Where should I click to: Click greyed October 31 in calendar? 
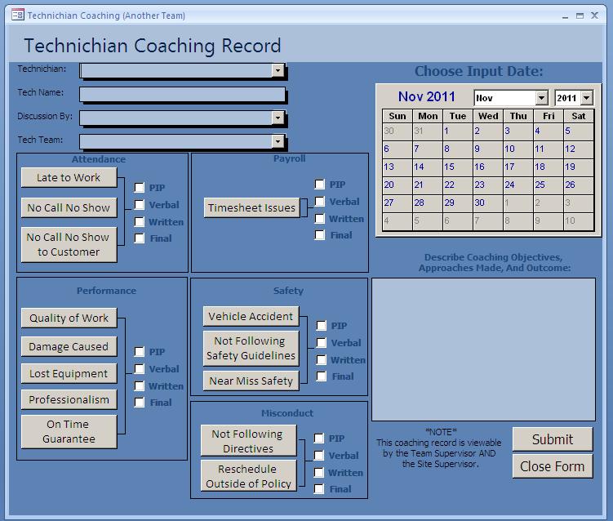pos(428,131)
